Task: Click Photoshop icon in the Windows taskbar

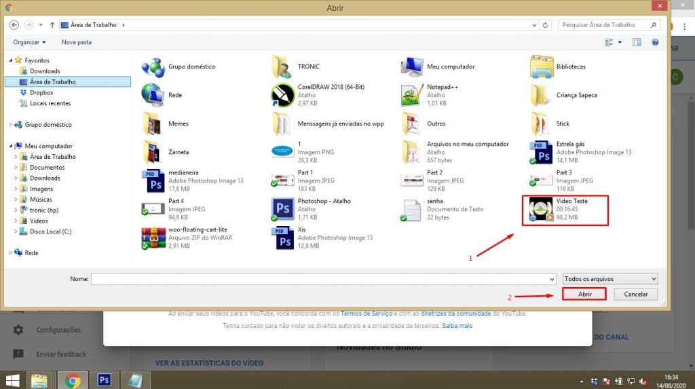Action: (104, 380)
